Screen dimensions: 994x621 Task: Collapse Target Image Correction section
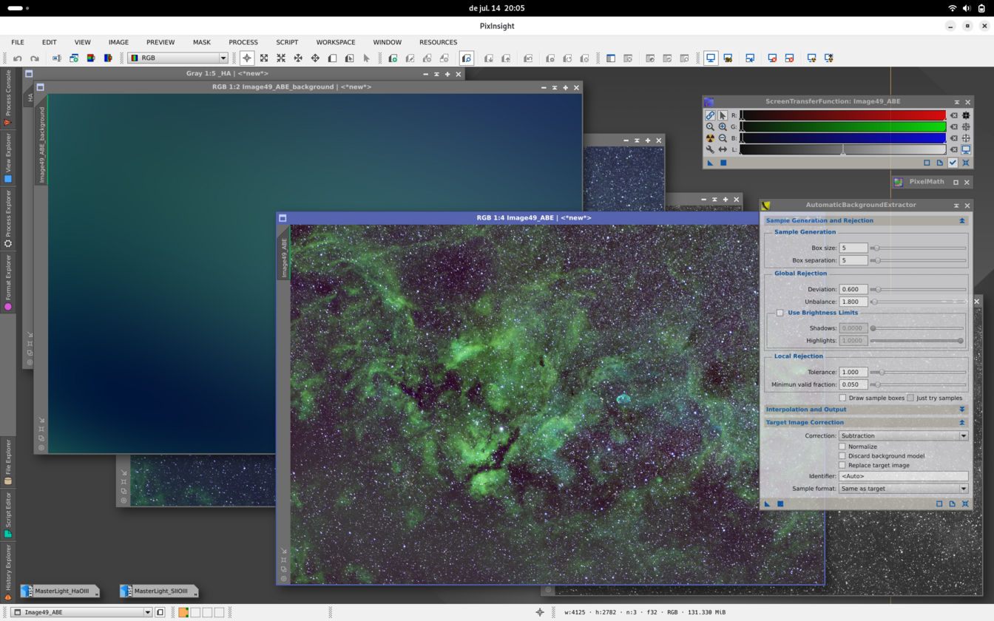pos(962,423)
